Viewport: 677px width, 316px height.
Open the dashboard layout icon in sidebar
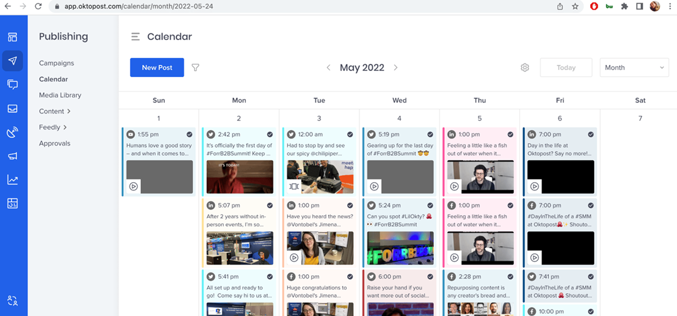point(13,37)
